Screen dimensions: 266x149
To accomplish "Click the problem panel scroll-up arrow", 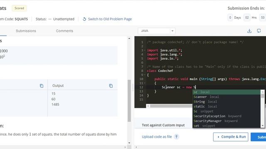I will 129,38.
